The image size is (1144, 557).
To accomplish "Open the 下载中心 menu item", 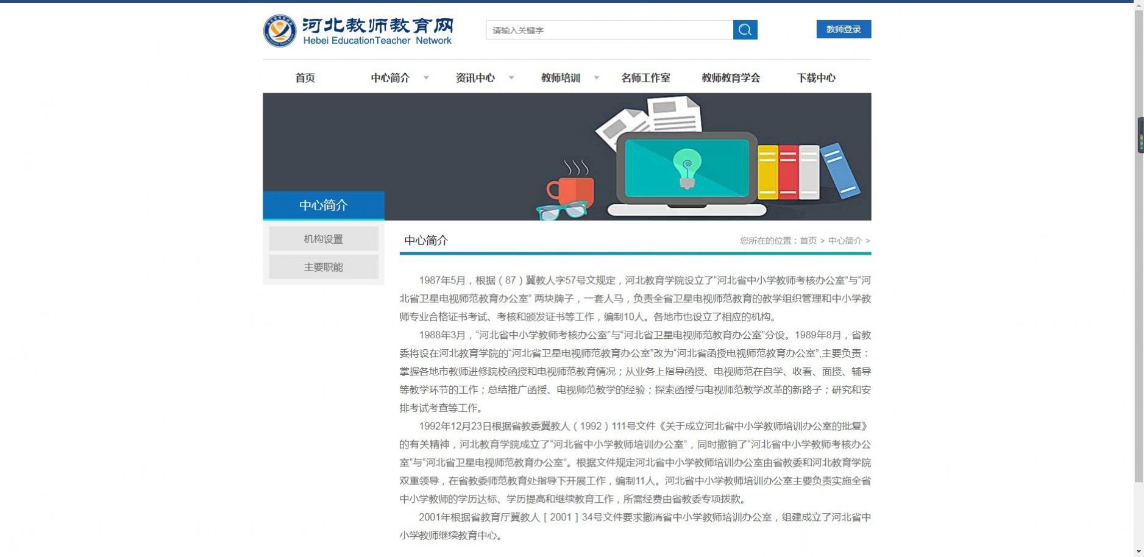I will [x=817, y=77].
